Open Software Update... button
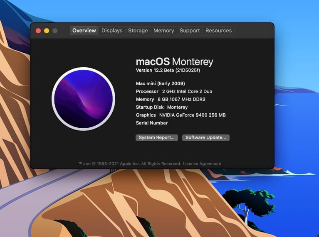This screenshot has width=319, height=237. coord(206,137)
